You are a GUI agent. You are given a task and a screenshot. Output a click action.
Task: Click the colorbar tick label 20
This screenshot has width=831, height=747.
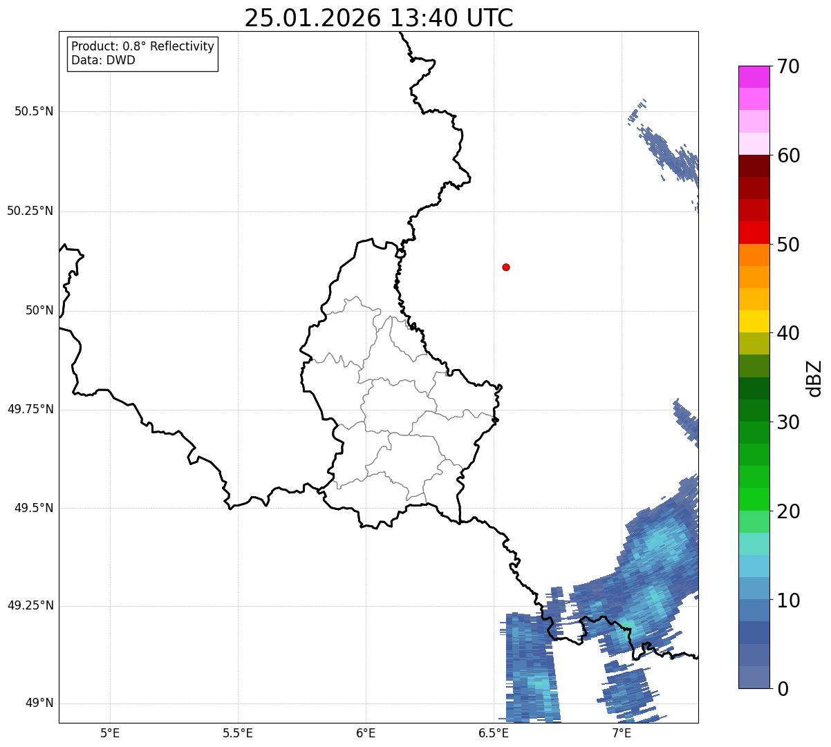tap(787, 511)
